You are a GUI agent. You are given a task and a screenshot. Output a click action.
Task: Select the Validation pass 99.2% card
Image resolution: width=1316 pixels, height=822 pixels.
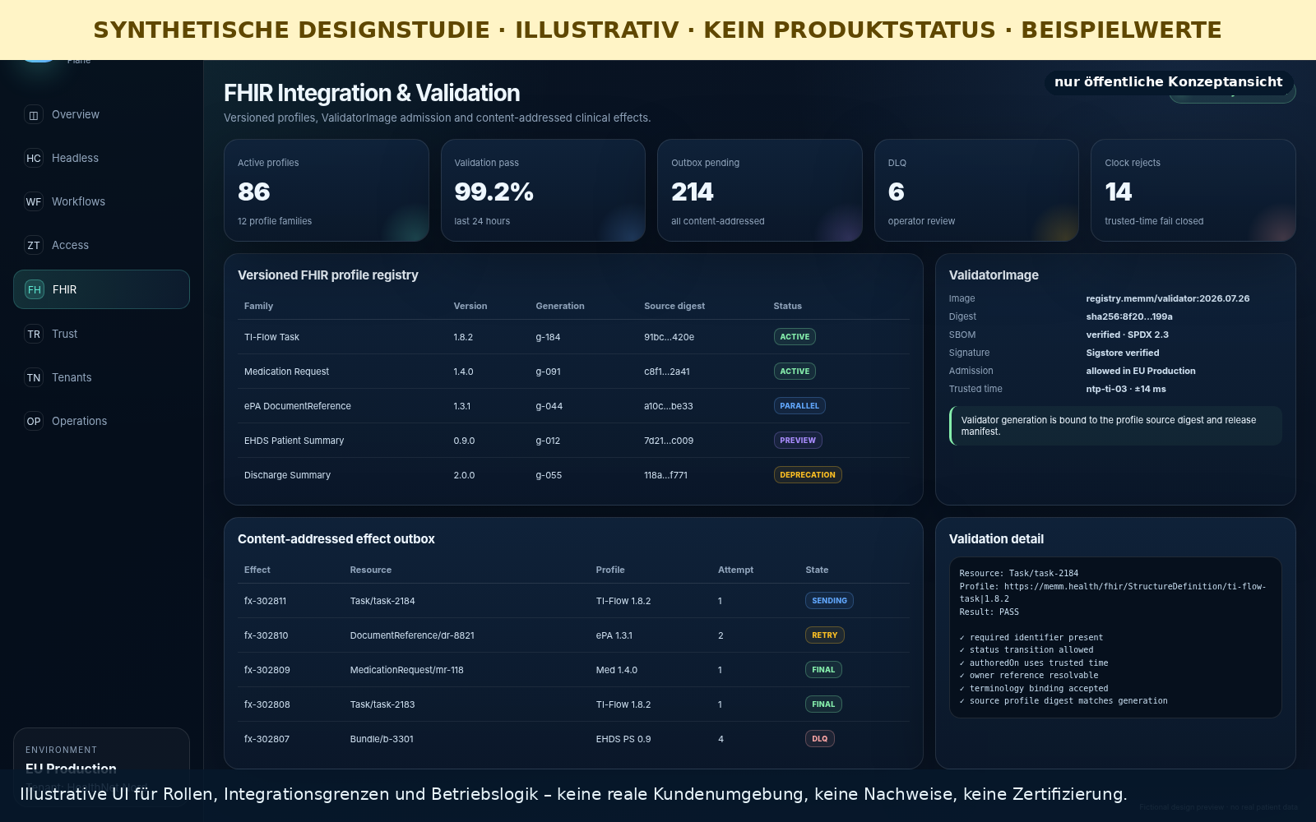click(x=543, y=191)
